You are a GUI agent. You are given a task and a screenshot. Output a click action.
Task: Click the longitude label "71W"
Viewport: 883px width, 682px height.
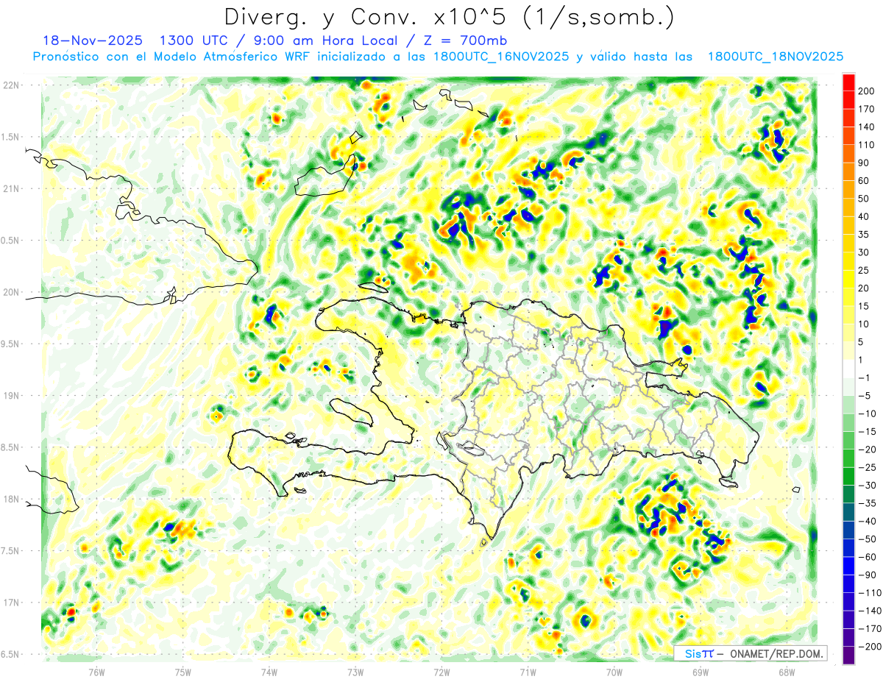[x=528, y=672]
